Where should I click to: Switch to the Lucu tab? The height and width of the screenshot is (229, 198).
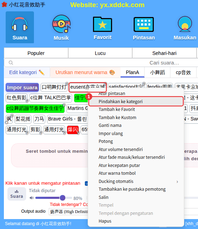100,53
